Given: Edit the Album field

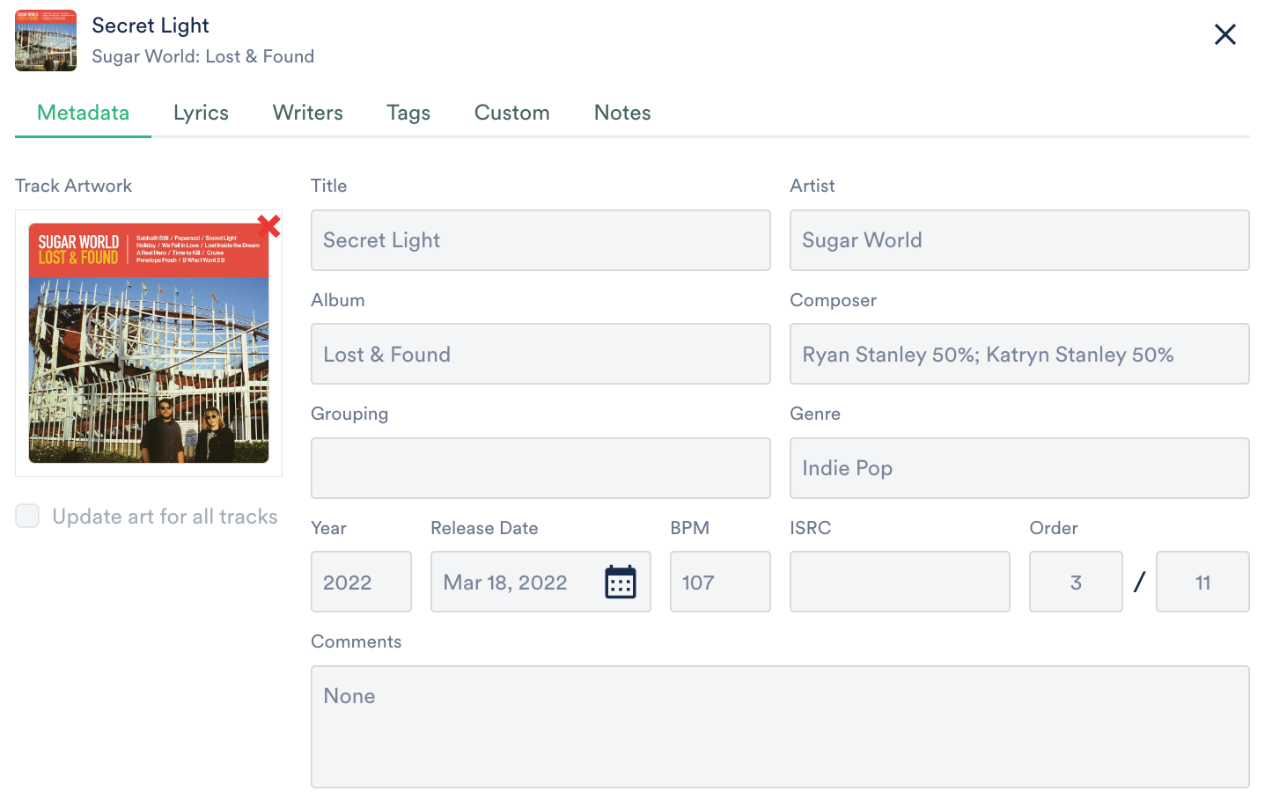Looking at the screenshot, I should (540, 354).
